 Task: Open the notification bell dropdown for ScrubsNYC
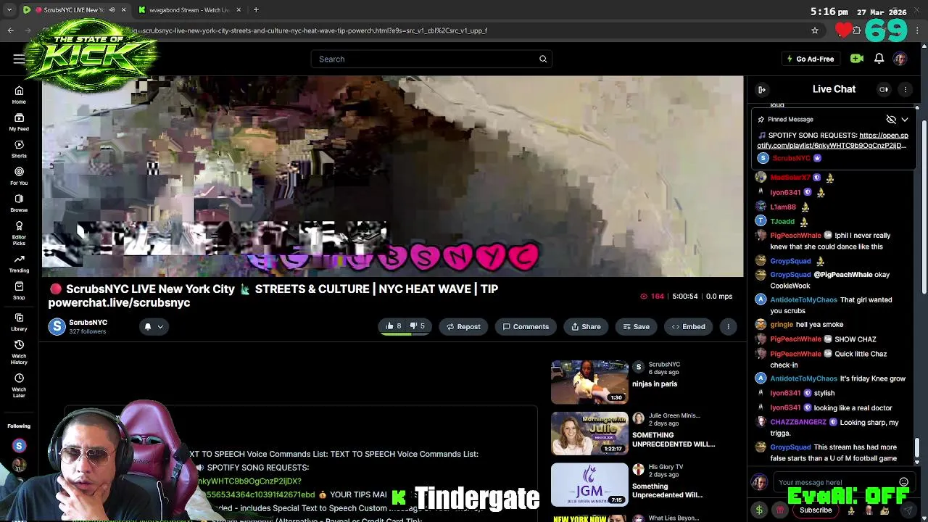pos(153,327)
